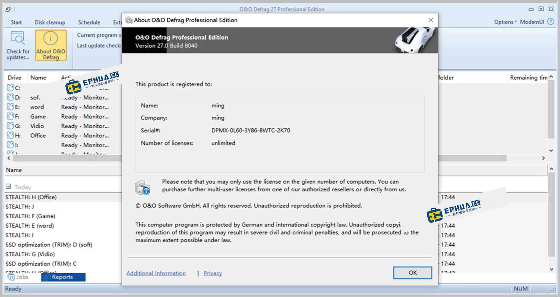Screen dimensions: 560x297
Task: Switch to ModernUI view
Action: [532, 22]
